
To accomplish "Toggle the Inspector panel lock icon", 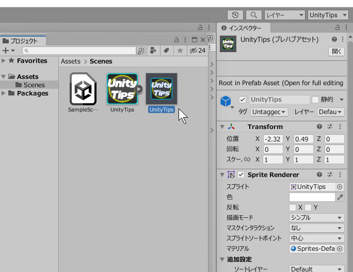I will tap(337, 28).
